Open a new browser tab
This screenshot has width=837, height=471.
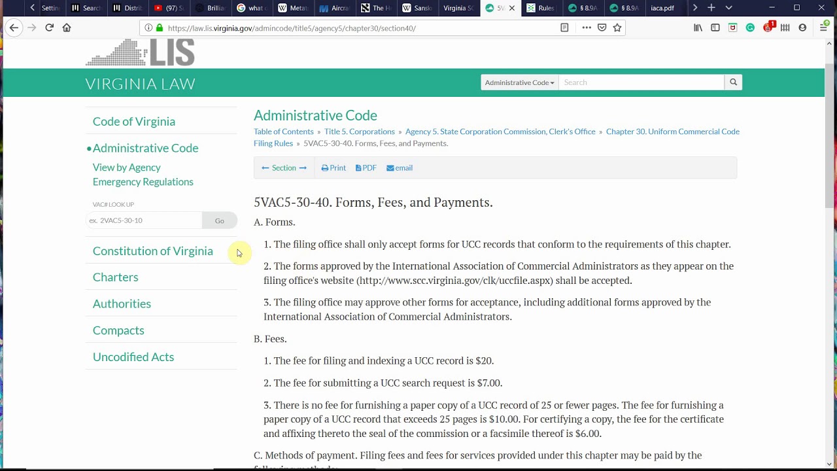coord(711,8)
